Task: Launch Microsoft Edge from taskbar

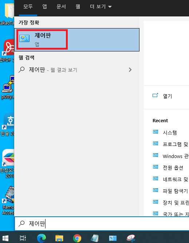Action: click(42, 238)
